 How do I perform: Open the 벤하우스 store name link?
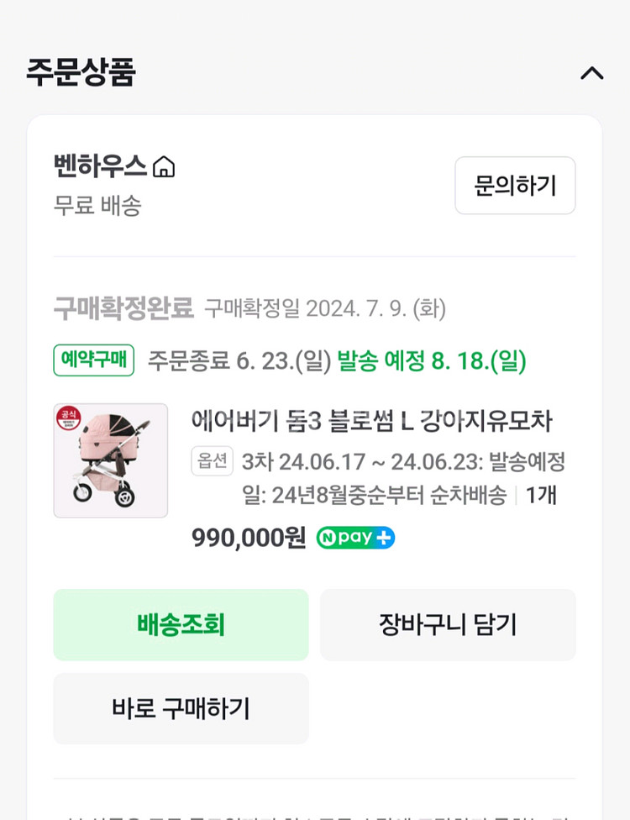click(x=100, y=166)
